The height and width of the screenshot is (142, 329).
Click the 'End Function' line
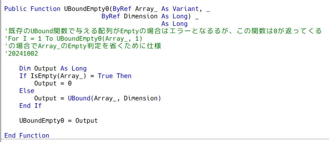pyautogui.click(x=27, y=135)
